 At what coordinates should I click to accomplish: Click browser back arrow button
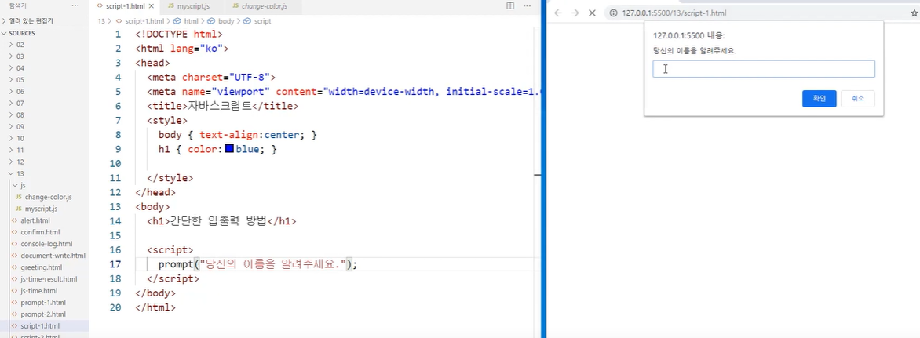(558, 13)
